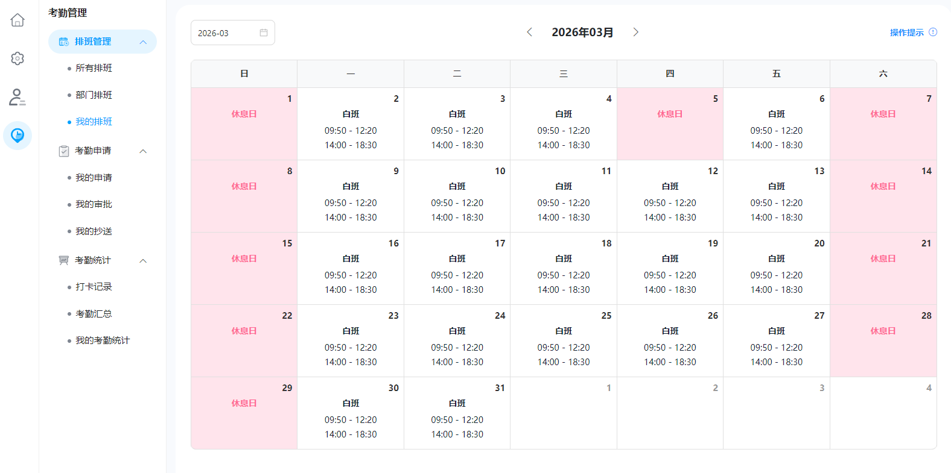The height and width of the screenshot is (473, 951).
Task: Click the info icon beside 操作提示
Action: 933,33
